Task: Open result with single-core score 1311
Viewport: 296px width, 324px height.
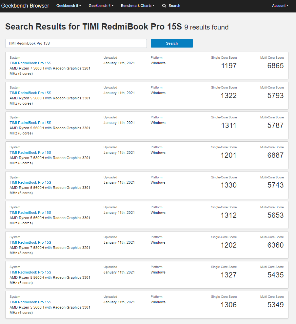Action: coord(30,123)
